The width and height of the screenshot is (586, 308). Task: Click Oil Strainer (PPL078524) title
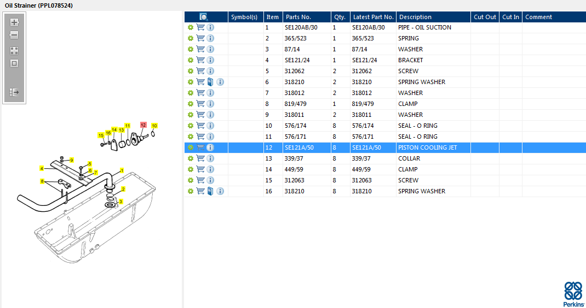point(38,5)
